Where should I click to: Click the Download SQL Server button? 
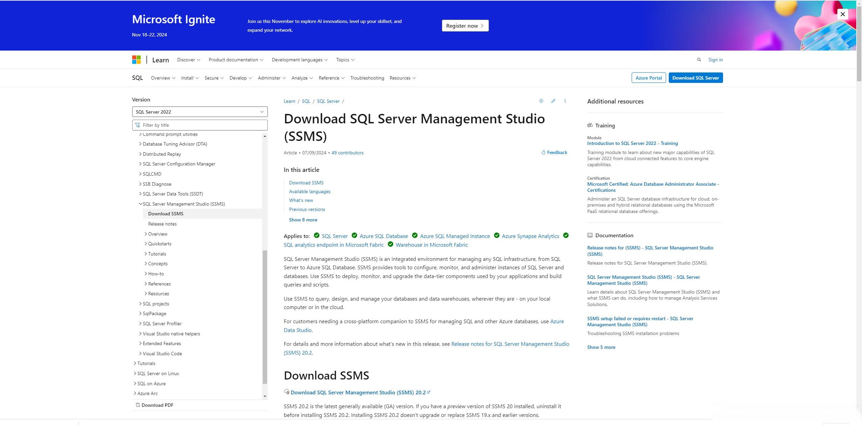tap(695, 78)
